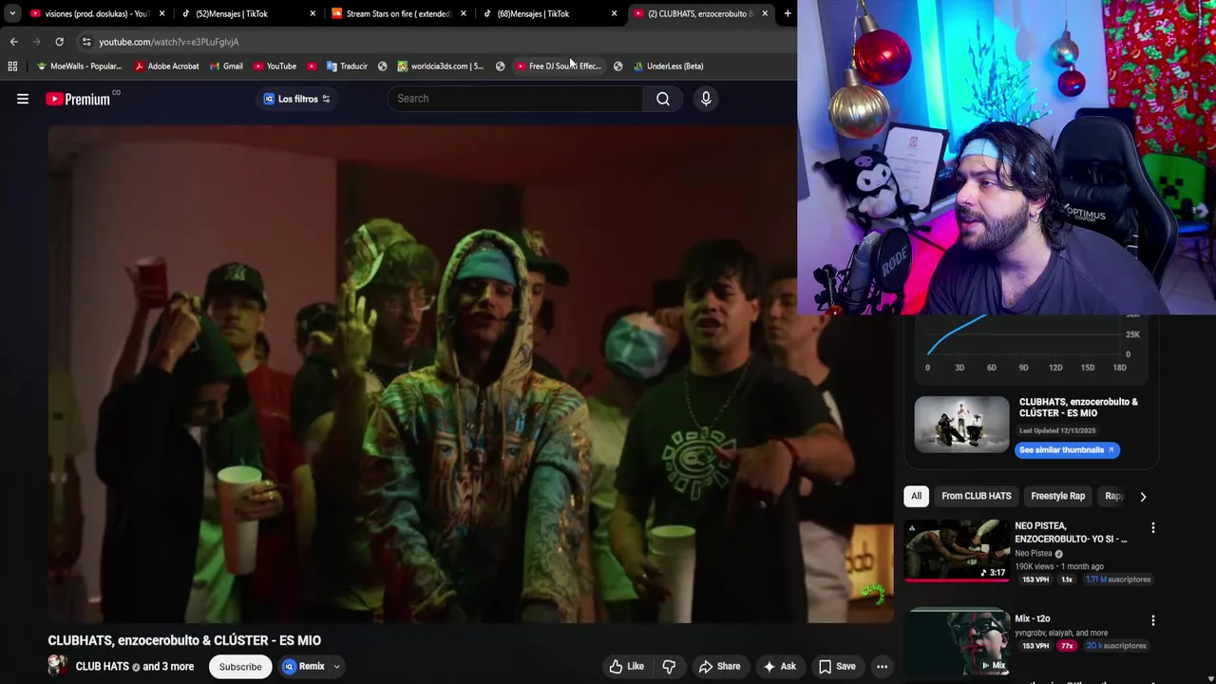Reload the page with refresh icon

(59, 42)
